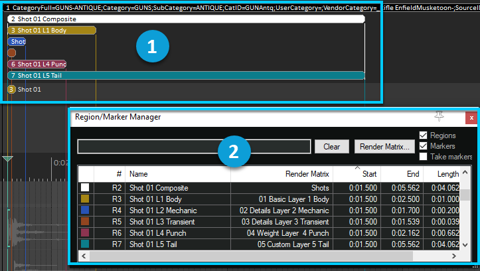The image size is (480, 271).
Task: Click the down arrow on vertical scrollbar
Action: click(x=467, y=245)
